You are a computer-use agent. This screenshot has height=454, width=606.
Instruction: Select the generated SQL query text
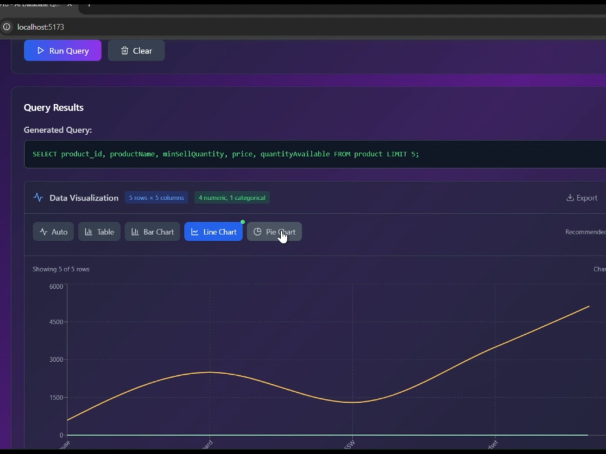[x=225, y=154]
